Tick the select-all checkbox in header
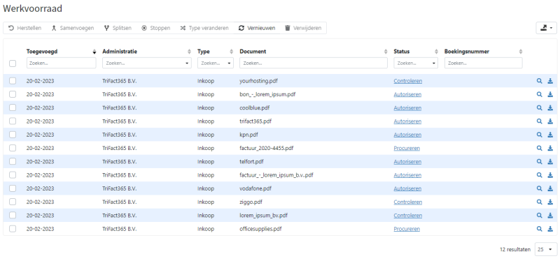This screenshot has width=560, height=261. pyautogui.click(x=13, y=64)
